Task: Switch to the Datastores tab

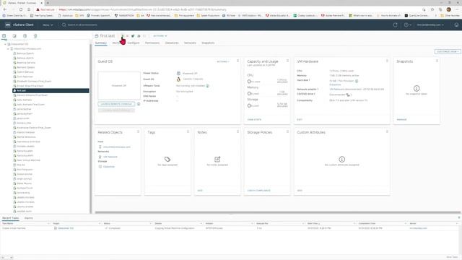Action: pyautogui.click(x=172, y=43)
